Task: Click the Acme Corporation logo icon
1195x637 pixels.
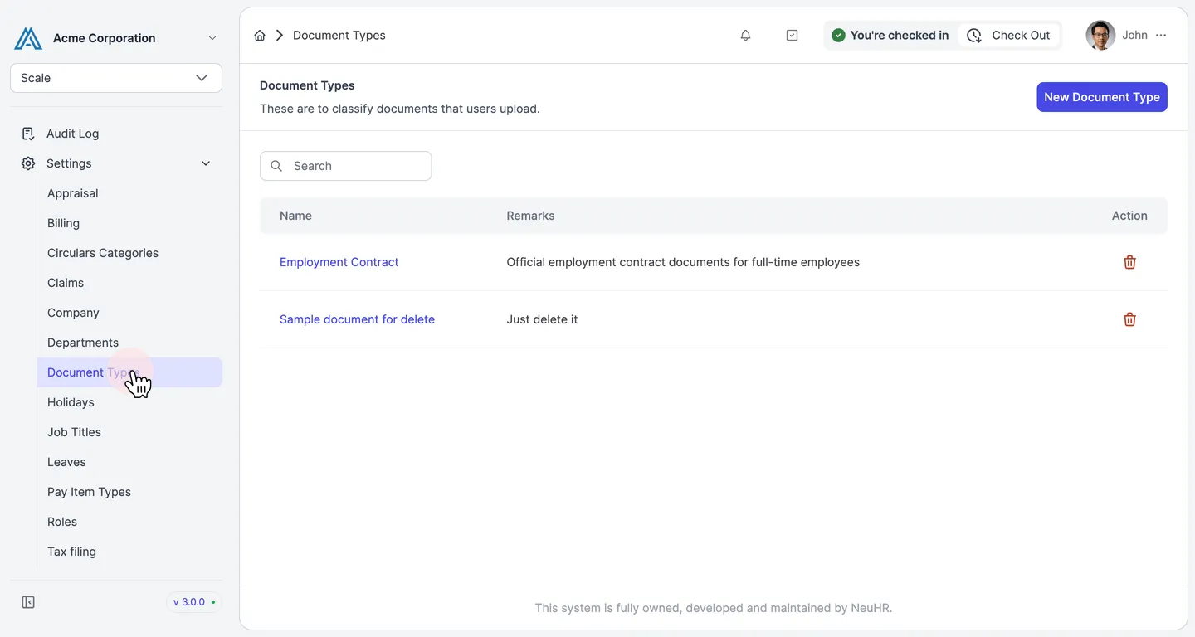Action: click(28, 38)
